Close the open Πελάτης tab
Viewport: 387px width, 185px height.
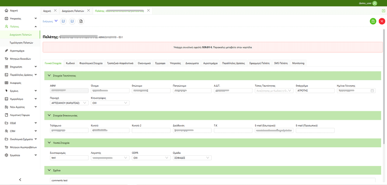(148, 10)
